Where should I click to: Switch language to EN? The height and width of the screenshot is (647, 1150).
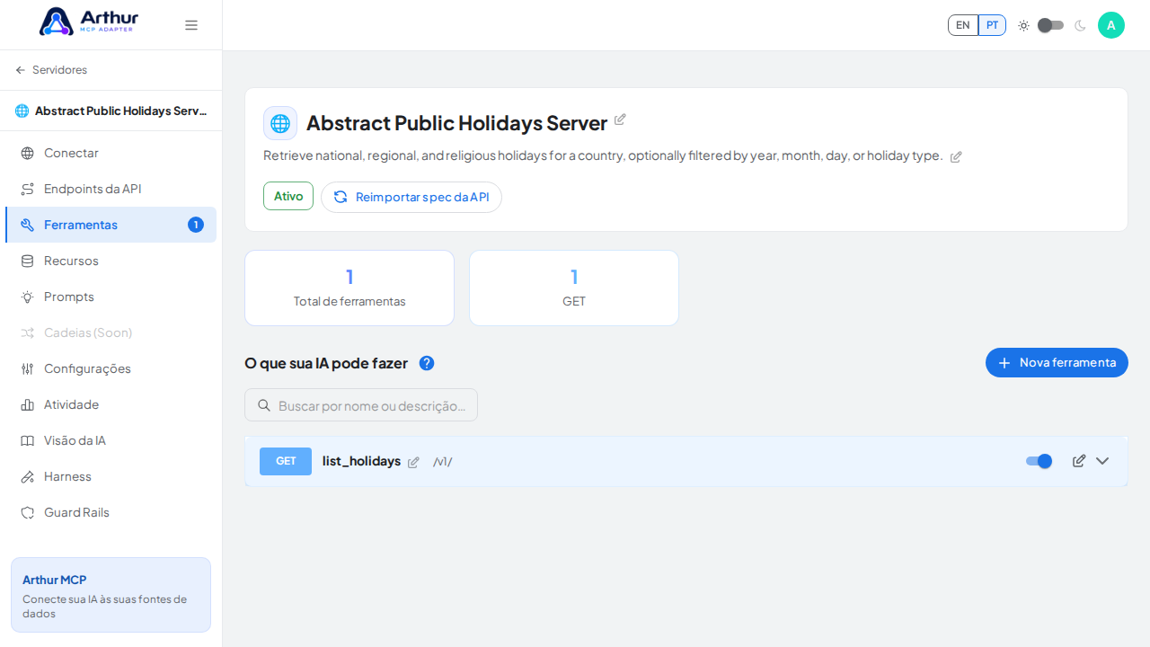[963, 25]
